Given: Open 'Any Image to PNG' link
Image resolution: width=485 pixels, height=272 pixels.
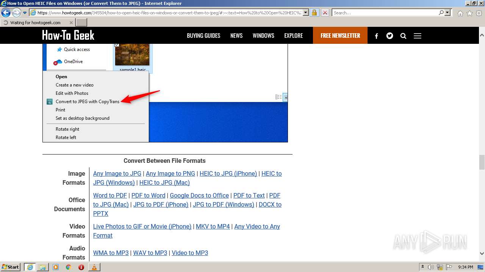Looking at the screenshot, I should coord(171,173).
